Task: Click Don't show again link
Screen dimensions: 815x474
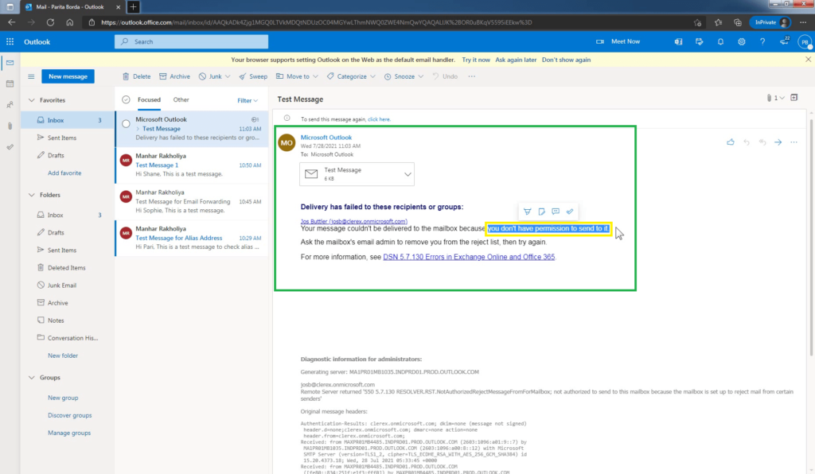Action: click(566, 60)
